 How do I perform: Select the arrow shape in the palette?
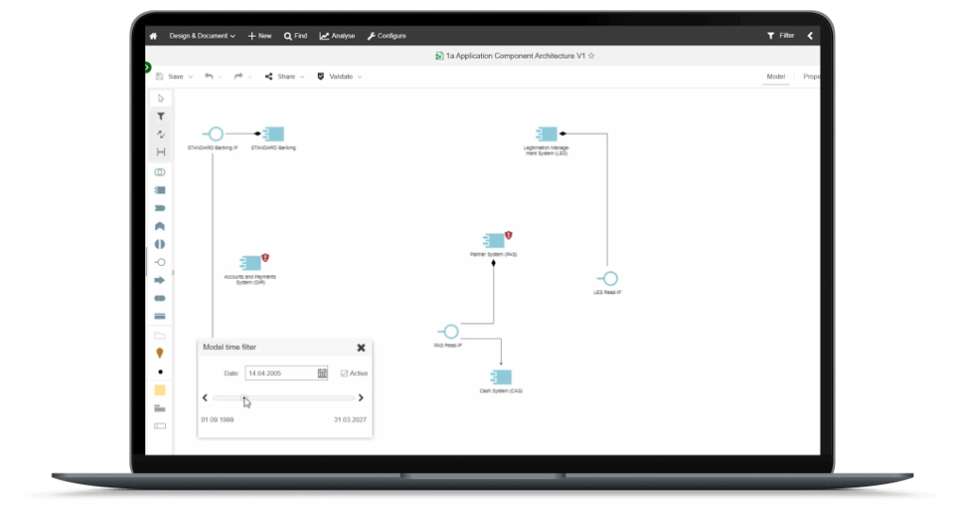click(x=159, y=280)
